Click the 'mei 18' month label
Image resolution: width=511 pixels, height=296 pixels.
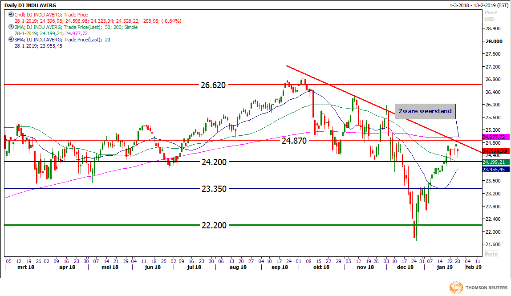(110, 268)
